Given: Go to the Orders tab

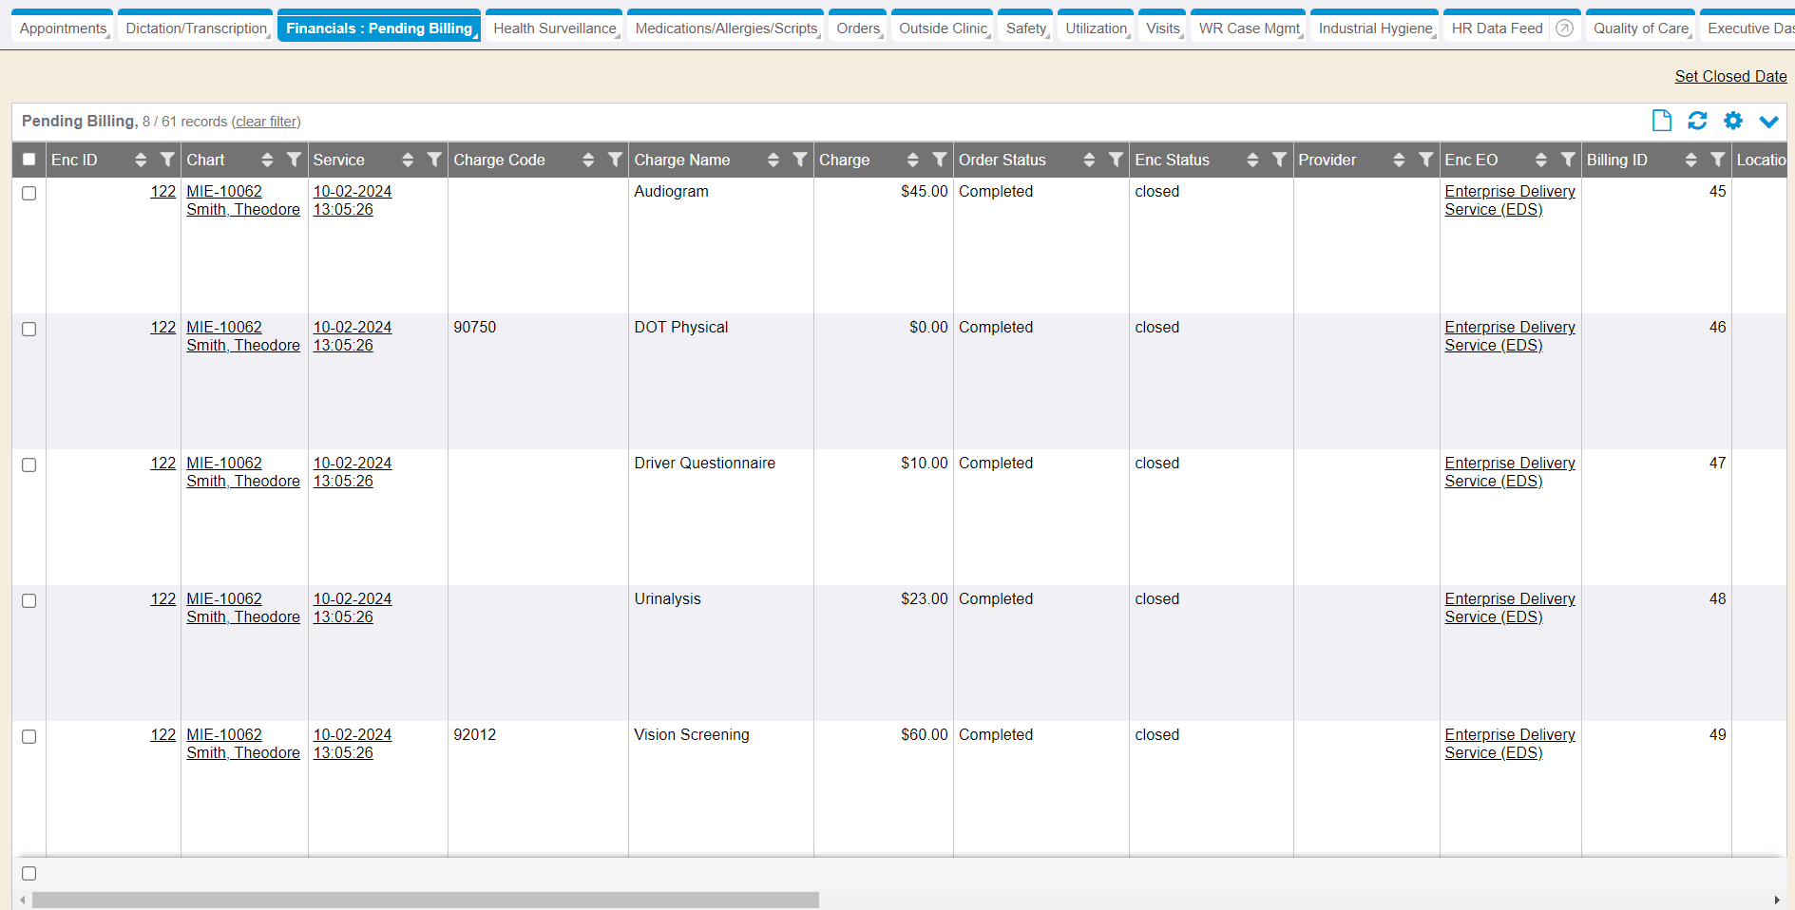Looking at the screenshot, I should (858, 28).
